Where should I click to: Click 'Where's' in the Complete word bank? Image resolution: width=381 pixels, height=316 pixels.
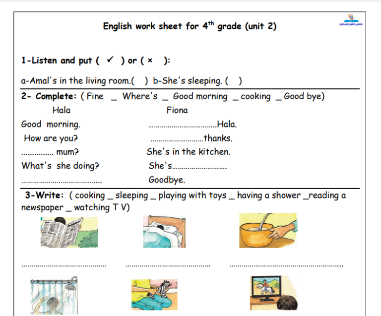coord(140,96)
